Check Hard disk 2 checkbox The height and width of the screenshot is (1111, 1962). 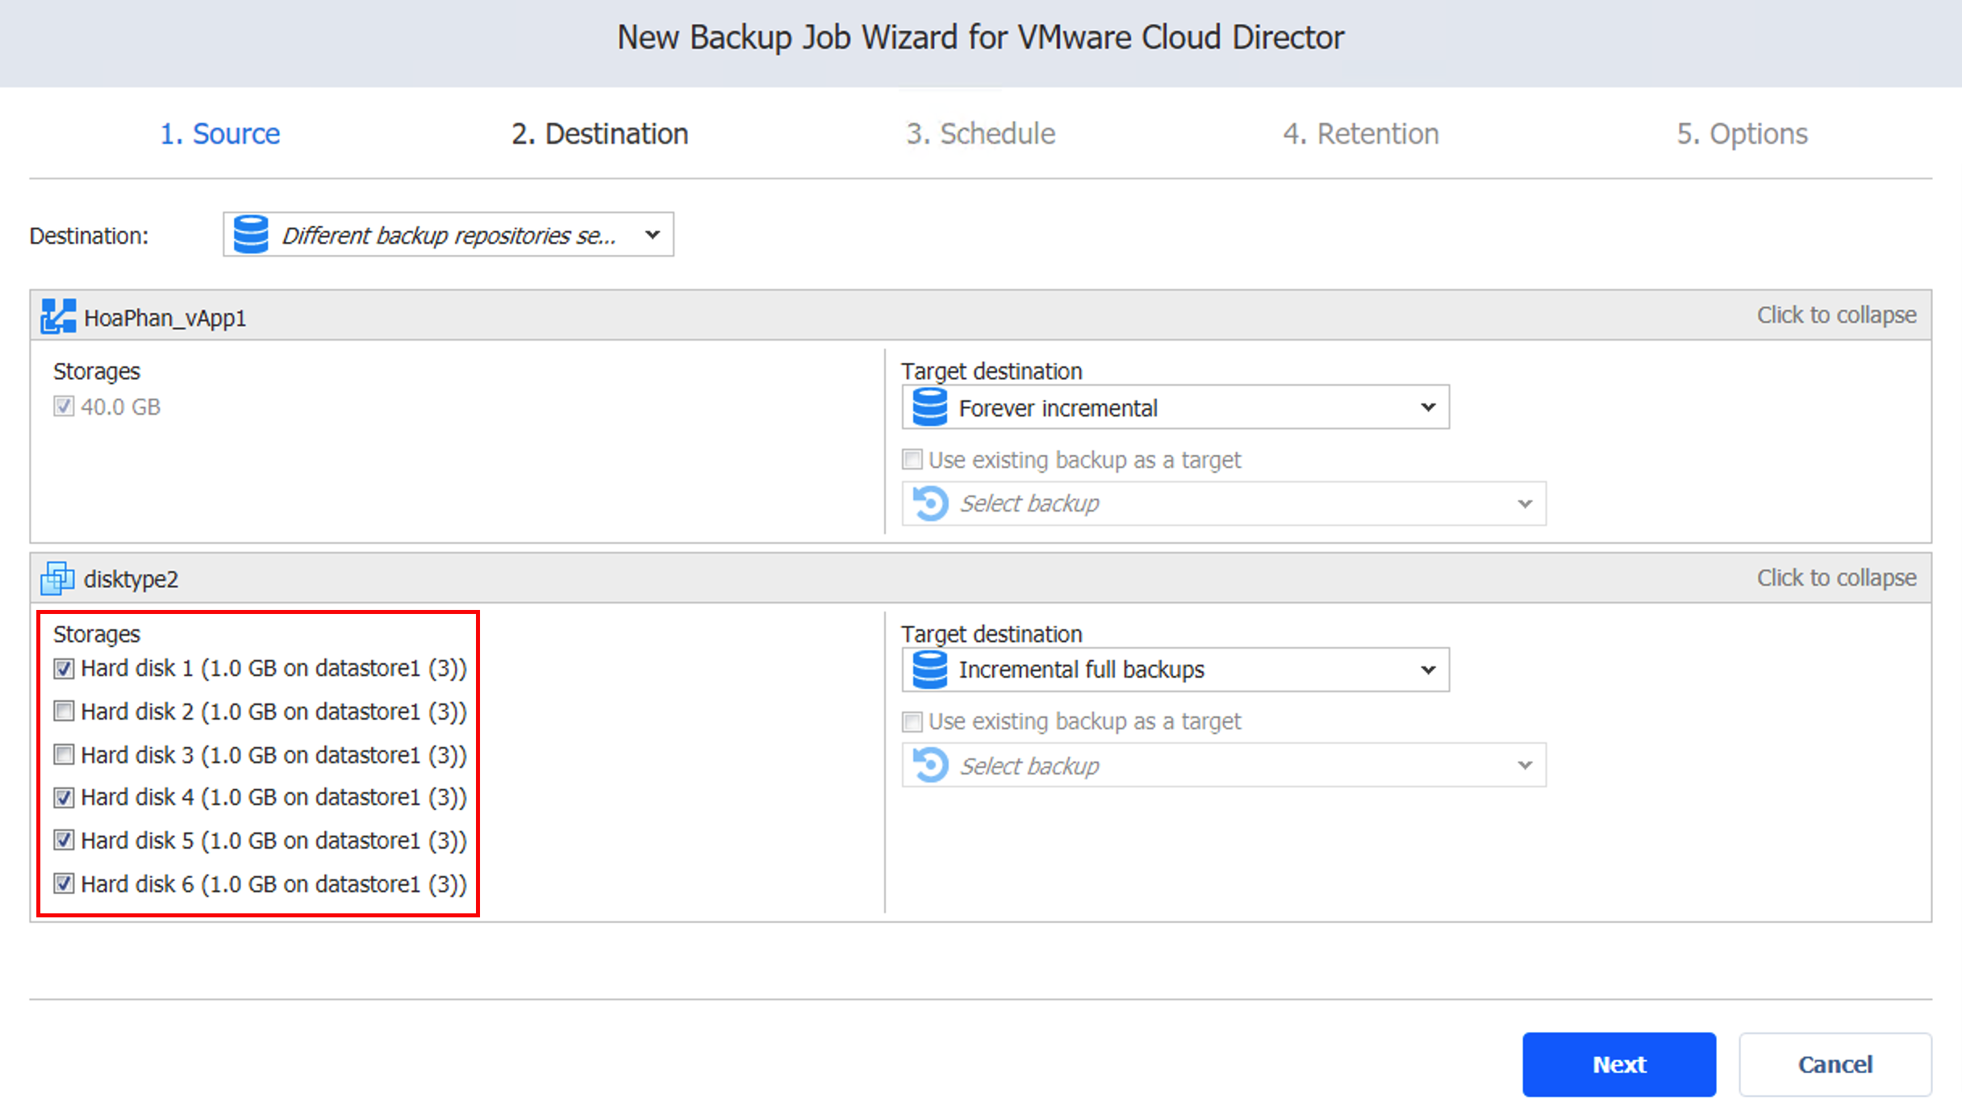click(x=64, y=711)
